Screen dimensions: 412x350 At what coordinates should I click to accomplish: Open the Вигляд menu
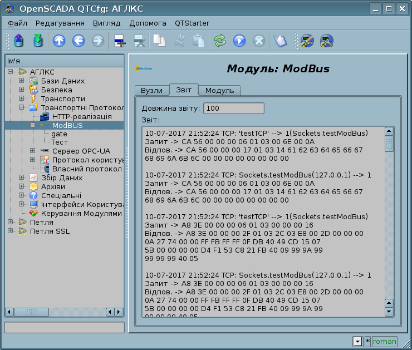coord(106,23)
